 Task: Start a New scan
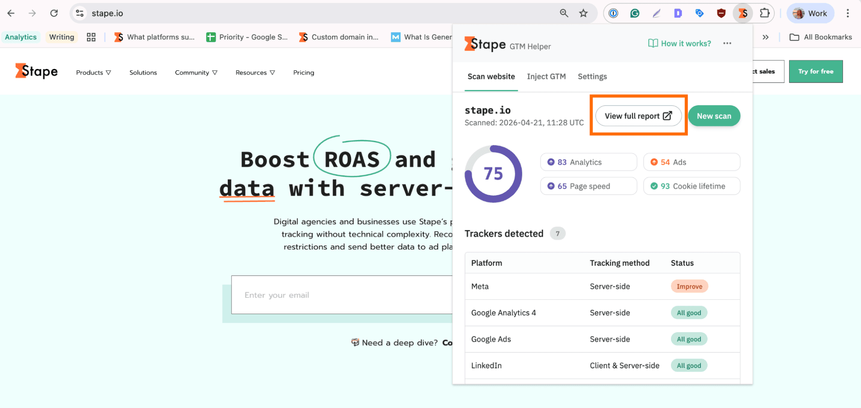click(x=714, y=116)
